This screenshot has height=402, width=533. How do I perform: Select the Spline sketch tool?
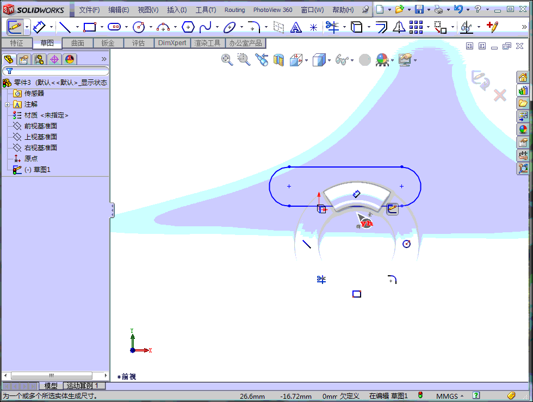click(x=206, y=27)
